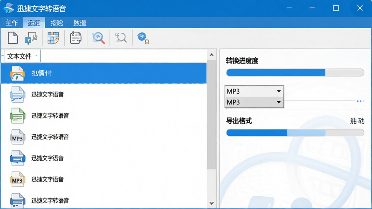This screenshot has height=209, width=372.
Task: Click the green printer file icon
Action: (17, 116)
